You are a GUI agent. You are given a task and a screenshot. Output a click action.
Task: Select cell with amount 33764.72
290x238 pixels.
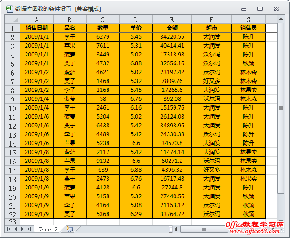click(172, 214)
